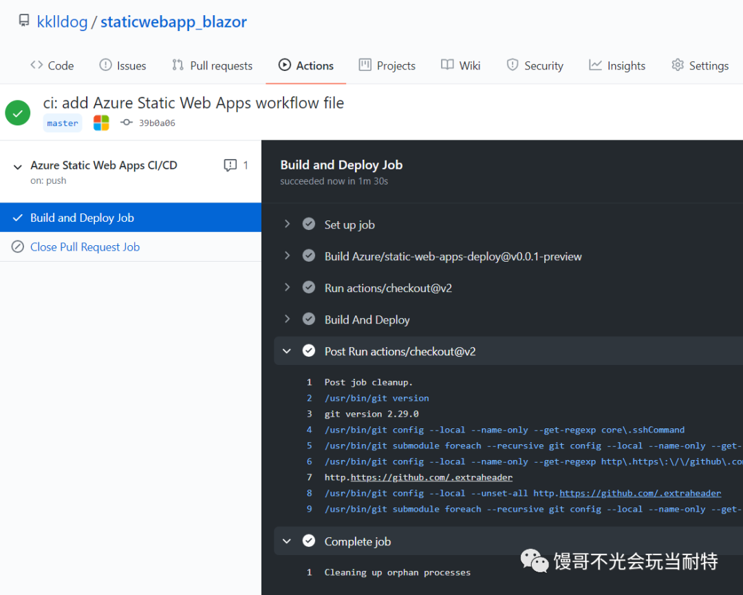Viewport: 743px width, 595px height.
Task: Click log line number 6
Action: point(310,461)
